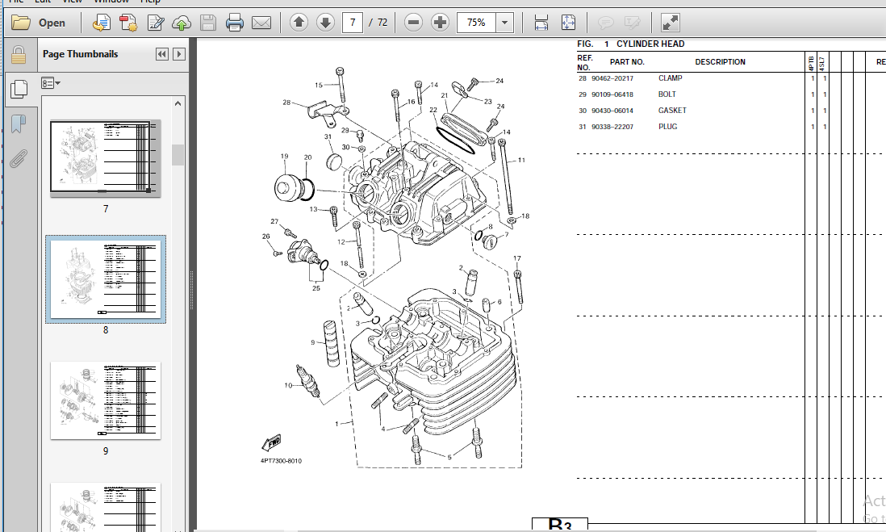This screenshot has height=532, width=886.
Task: Click the full screen expand icon
Action: click(671, 23)
